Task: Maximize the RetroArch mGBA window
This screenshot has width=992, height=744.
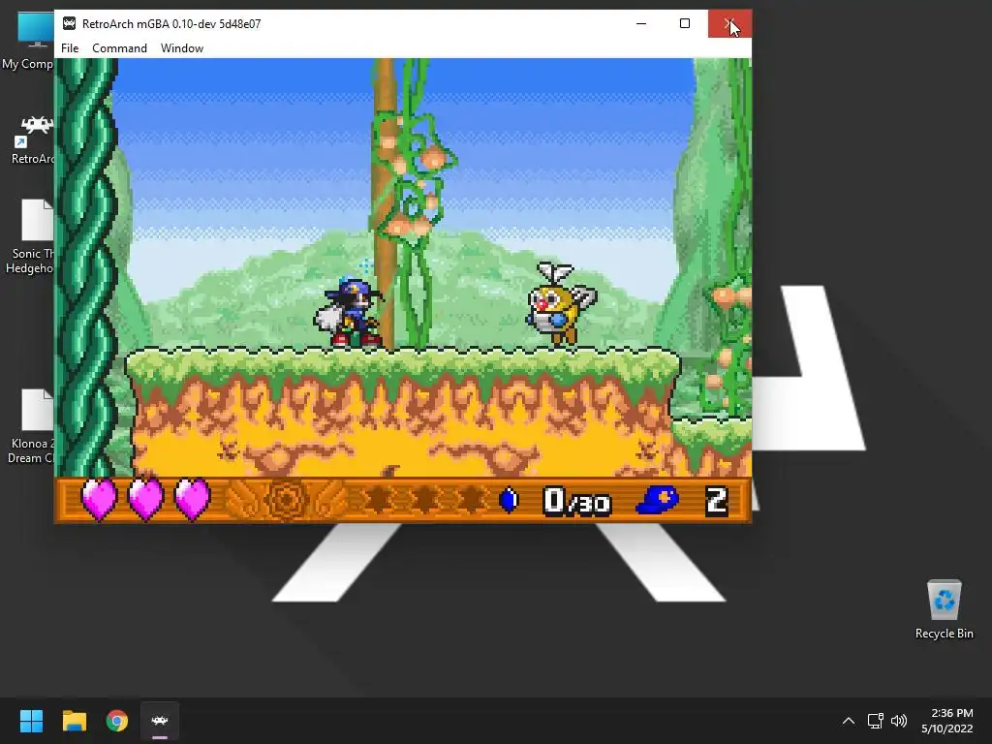Action: pos(685,23)
